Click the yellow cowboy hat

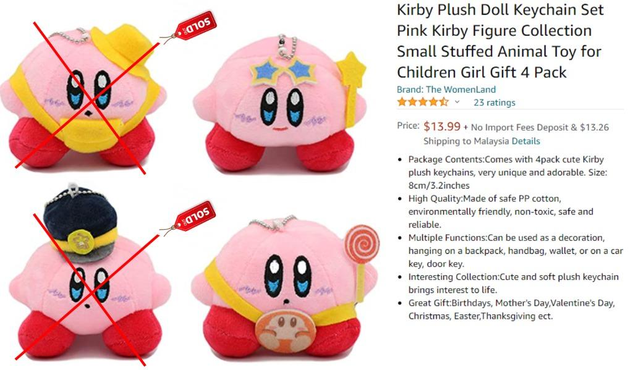(121, 46)
